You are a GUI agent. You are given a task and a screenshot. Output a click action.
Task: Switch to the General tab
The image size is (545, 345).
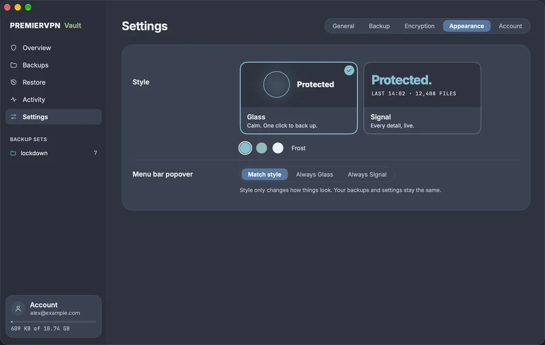coord(343,26)
